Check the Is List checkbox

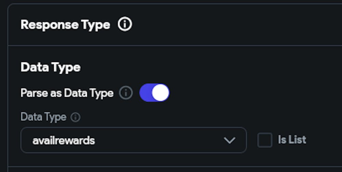click(265, 140)
